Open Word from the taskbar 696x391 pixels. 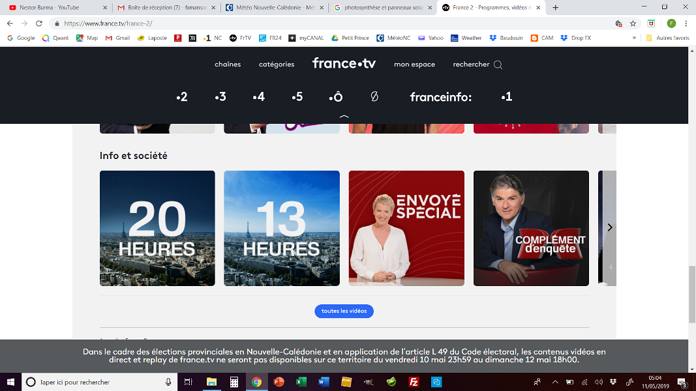(324, 382)
